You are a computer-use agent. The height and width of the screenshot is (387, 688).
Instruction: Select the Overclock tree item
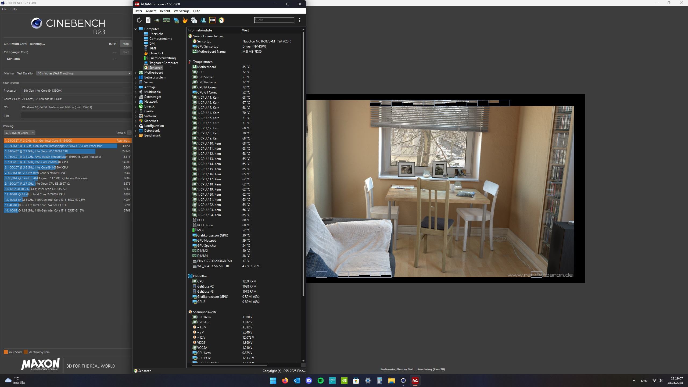pos(156,53)
